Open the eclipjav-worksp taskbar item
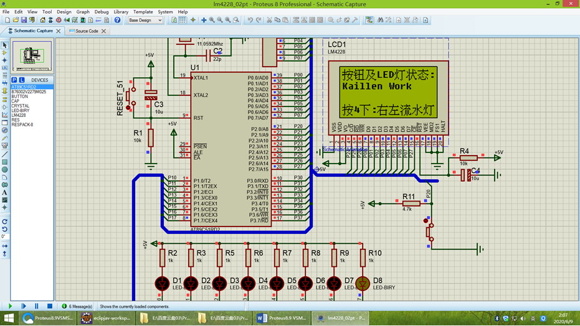580x326 pixels. [107, 318]
